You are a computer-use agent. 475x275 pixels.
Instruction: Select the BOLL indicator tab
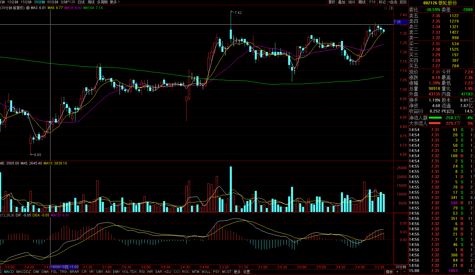206,272
